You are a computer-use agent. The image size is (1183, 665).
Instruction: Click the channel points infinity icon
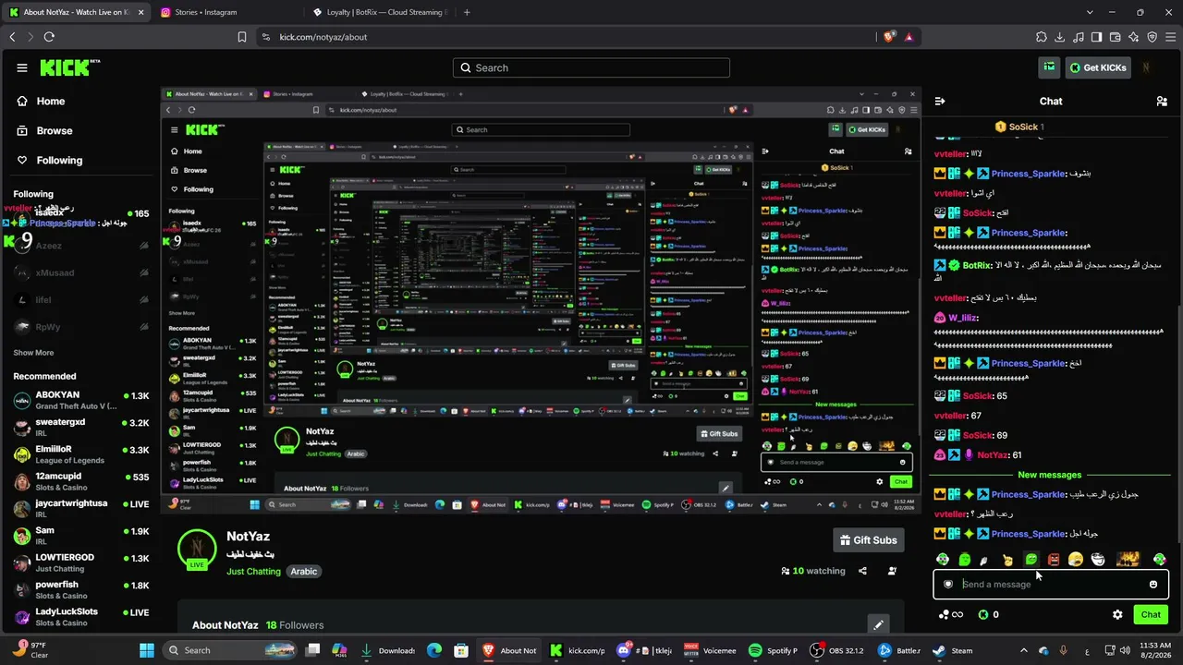(x=950, y=614)
